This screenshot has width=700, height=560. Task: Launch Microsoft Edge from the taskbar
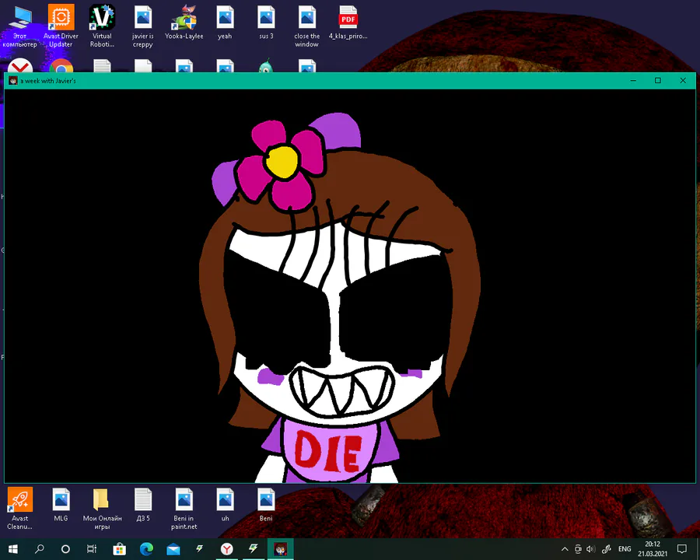pos(146,549)
